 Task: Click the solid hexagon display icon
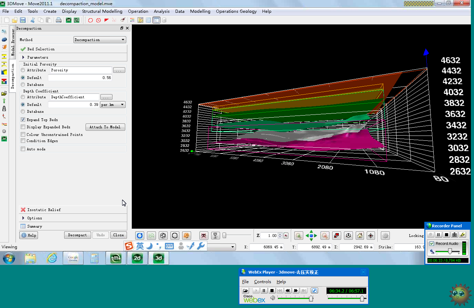(x=175, y=236)
